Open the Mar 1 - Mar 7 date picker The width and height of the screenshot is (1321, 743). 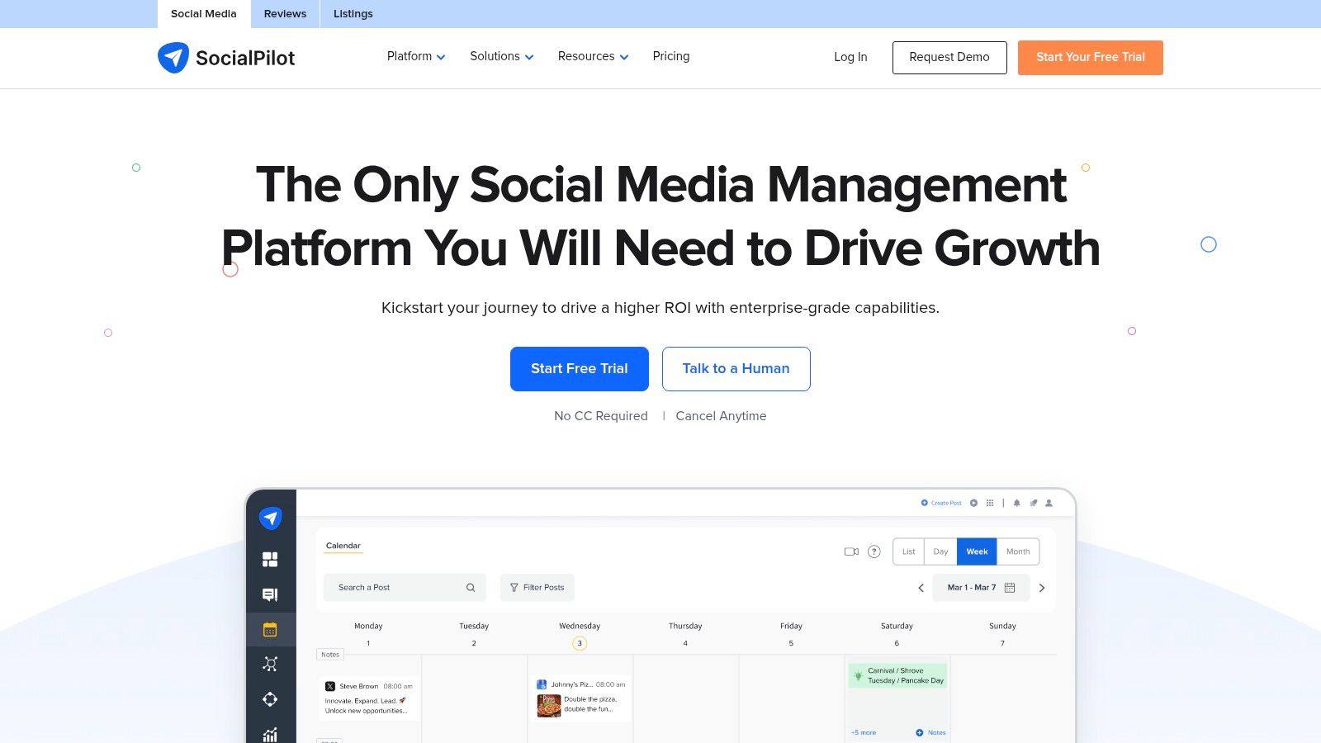coord(981,587)
